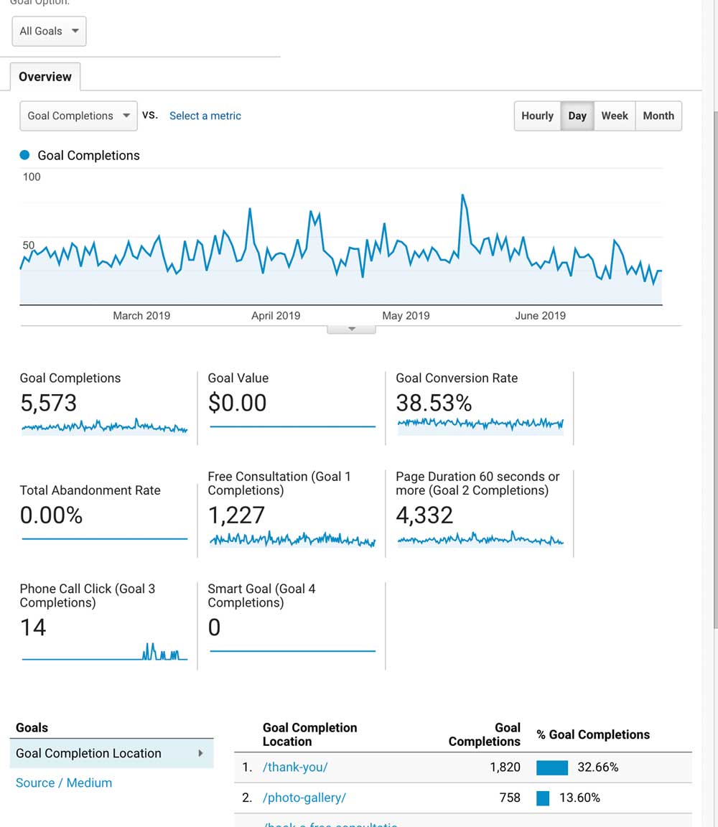This screenshot has width=718, height=827.
Task: Open the Source / Medium link
Action: 64,782
